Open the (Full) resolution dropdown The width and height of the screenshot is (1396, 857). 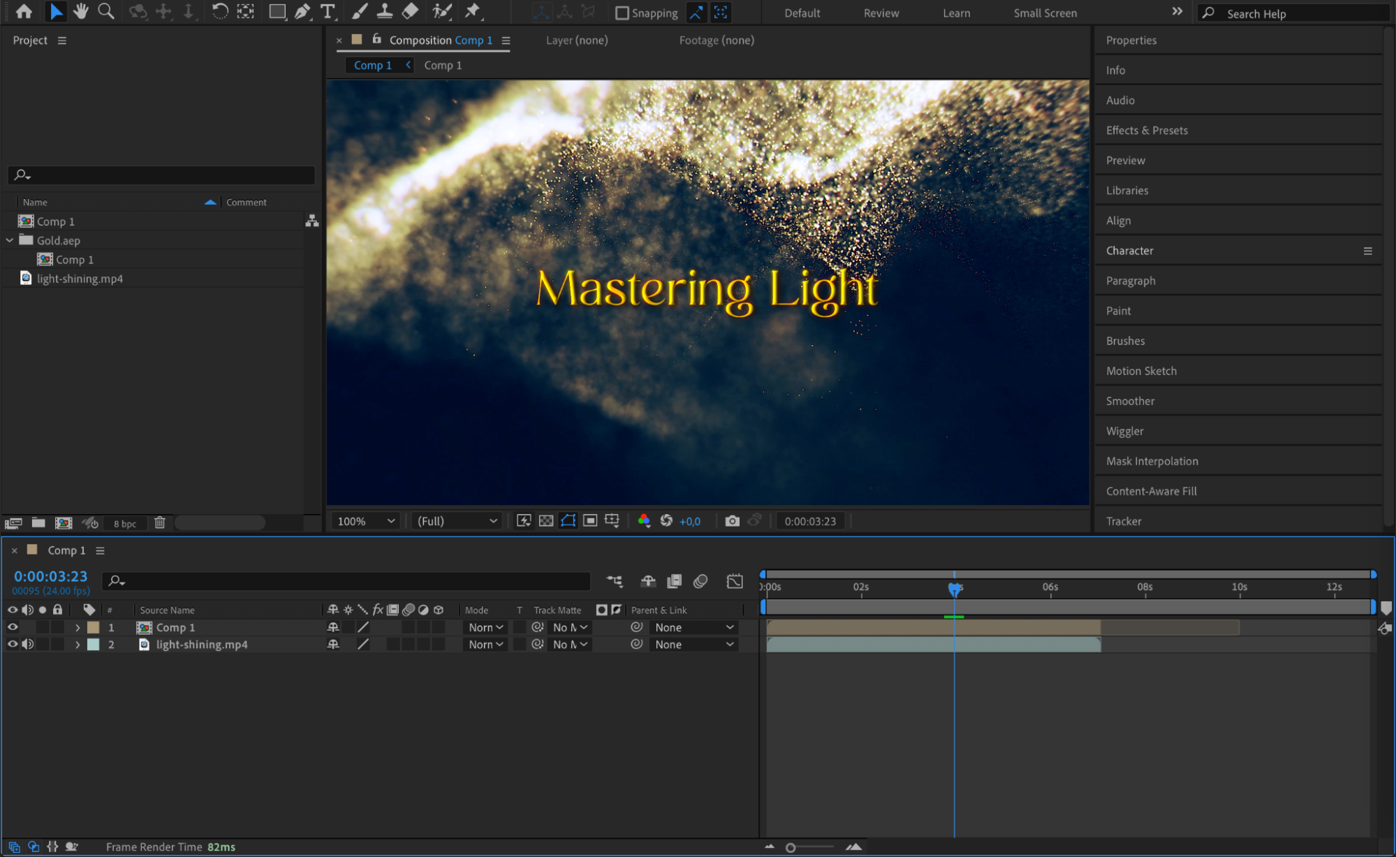tap(457, 521)
